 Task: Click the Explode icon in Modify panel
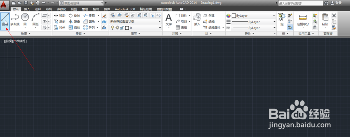[104, 22]
